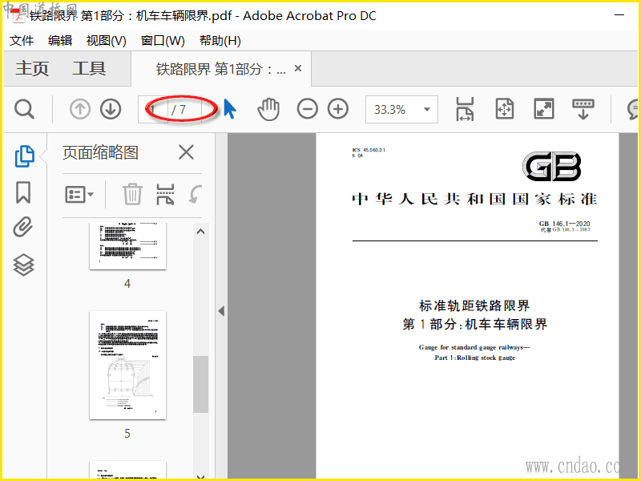Click the page label 4 text
The height and width of the screenshot is (481, 641).
point(127,284)
